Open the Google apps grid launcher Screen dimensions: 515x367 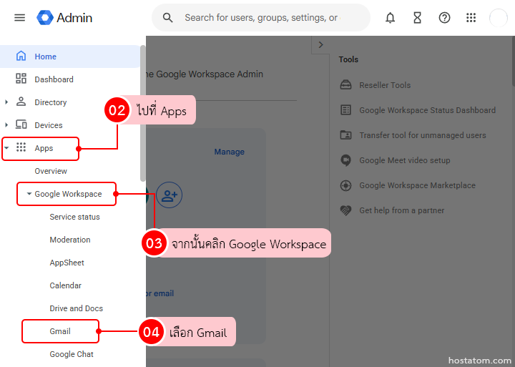[x=471, y=18]
